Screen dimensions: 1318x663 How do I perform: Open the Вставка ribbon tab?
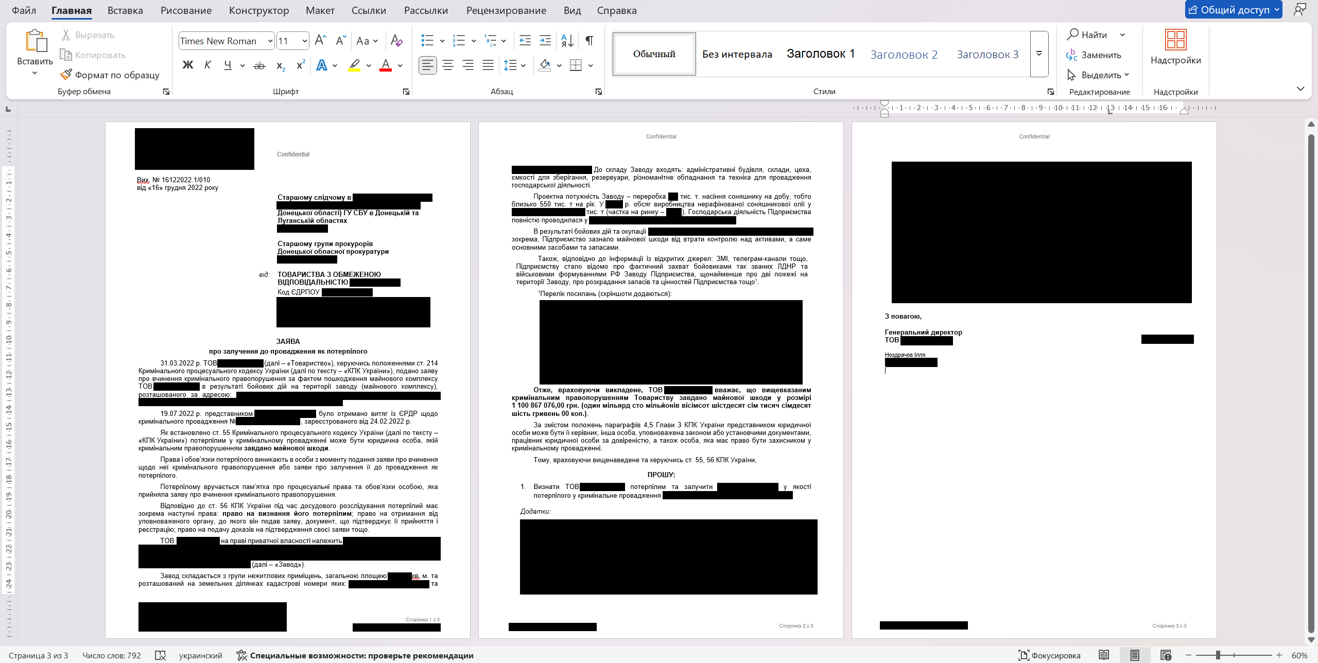[125, 10]
